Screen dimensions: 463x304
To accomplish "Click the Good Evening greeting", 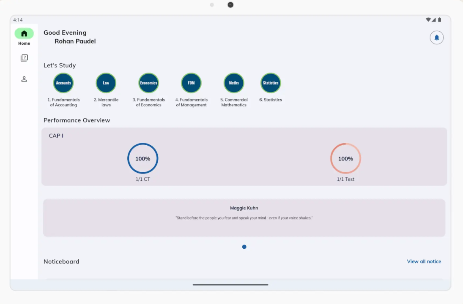I will pyautogui.click(x=65, y=33).
